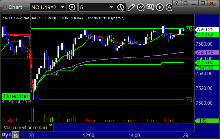The image size is (220, 139).
Task: Toggle the fc lock icon
Action: click(16, 135)
